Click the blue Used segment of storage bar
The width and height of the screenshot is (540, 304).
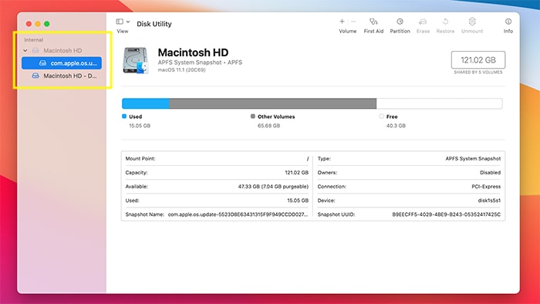coord(146,103)
